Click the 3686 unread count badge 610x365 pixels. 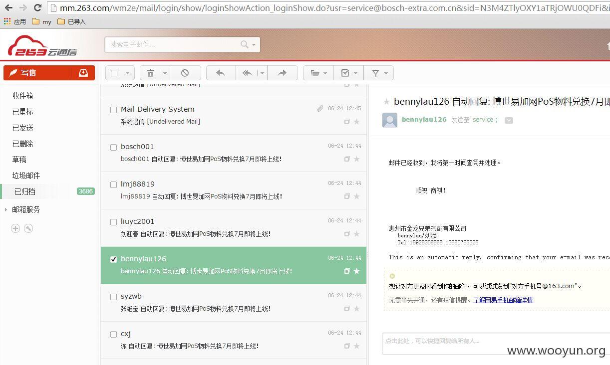point(85,191)
